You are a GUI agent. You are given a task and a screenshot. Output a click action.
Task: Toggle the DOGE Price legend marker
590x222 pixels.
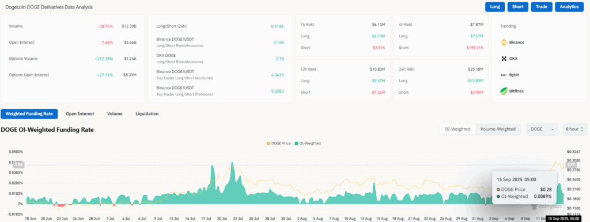268,143
